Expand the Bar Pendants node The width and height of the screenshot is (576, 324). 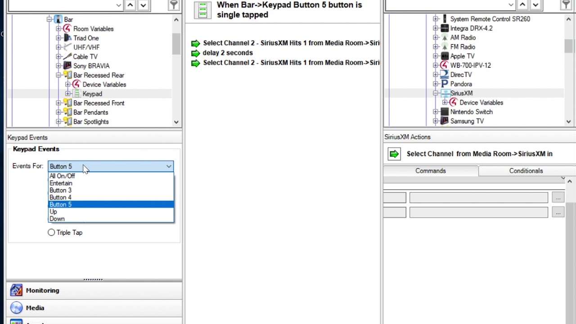pos(58,112)
